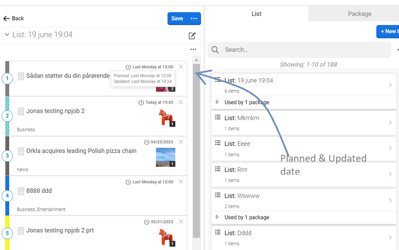Viewport: 399px width, 250px height.
Task: Select the List tab
Action: tap(257, 14)
